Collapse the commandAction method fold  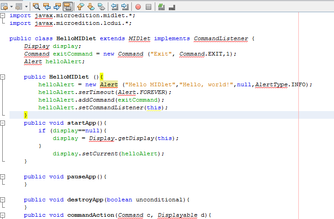click(x=2, y=215)
